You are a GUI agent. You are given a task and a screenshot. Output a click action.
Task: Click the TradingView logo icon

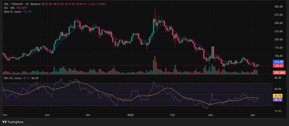5,122
